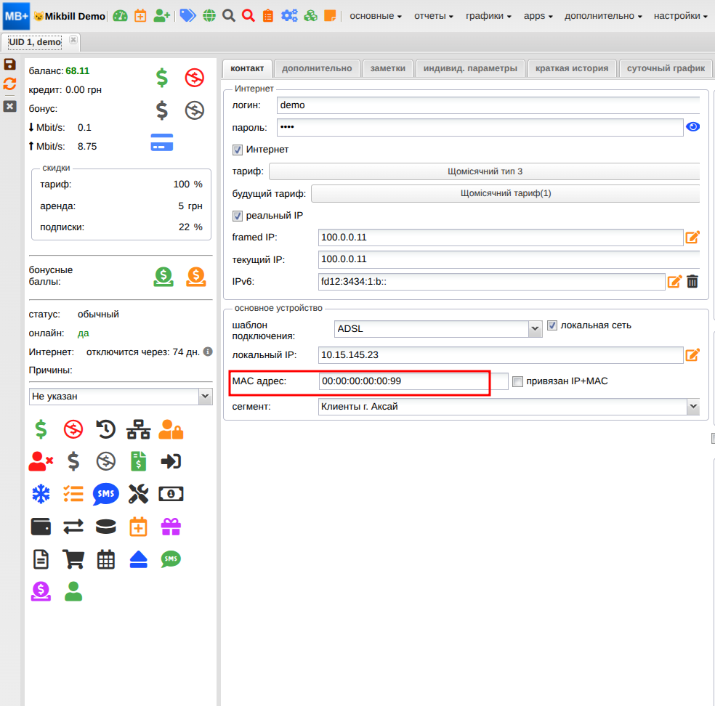
Task: Click the orange clipboard toolbar icon
Action: (x=268, y=16)
